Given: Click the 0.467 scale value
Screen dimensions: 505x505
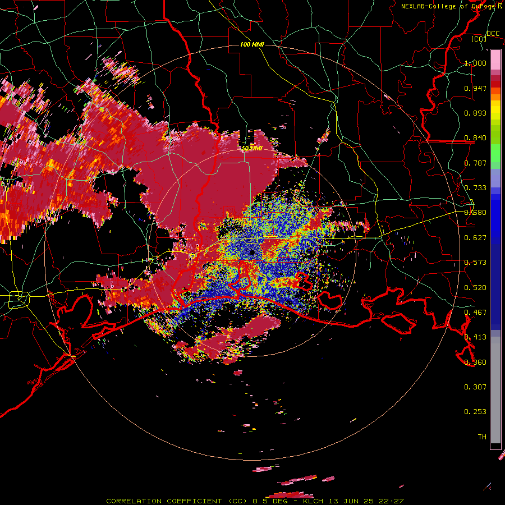Looking at the screenshot, I should pos(475,313).
